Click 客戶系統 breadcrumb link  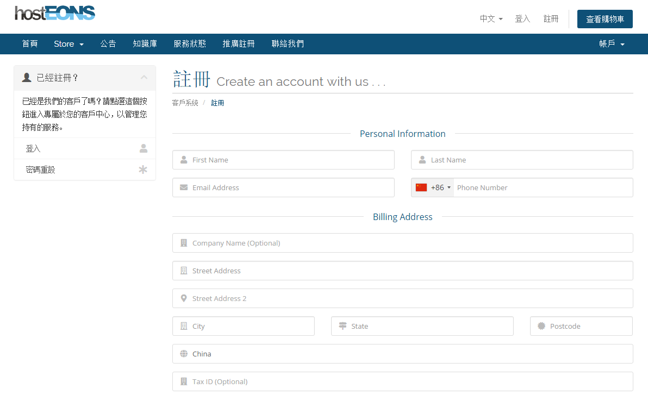point(185,103)
